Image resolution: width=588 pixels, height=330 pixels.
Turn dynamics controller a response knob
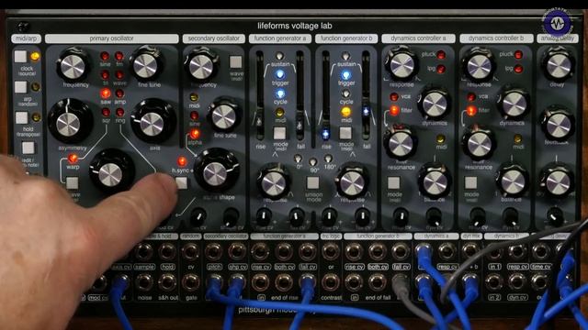tap(401, 65)
